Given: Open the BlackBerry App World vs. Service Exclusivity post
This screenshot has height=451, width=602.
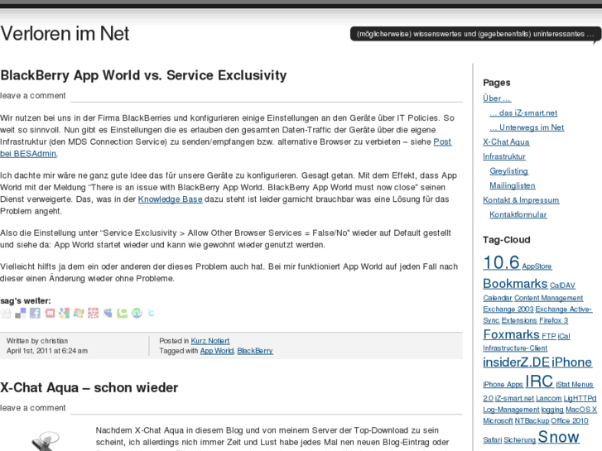Looking at the screenshot, I should 143,75.
